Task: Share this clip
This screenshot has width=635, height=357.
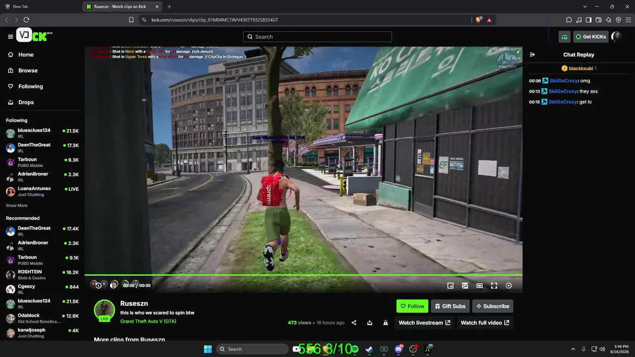Action: pyautogui.click(x=354, y=323)
